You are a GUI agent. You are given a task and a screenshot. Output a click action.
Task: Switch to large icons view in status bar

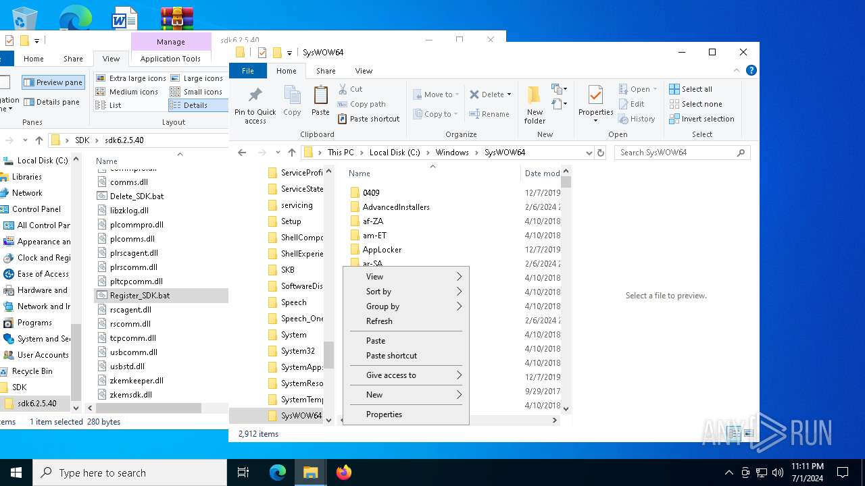click(748, 433)
